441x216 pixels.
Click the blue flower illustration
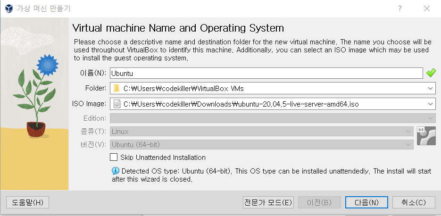[x=48, y=65]
